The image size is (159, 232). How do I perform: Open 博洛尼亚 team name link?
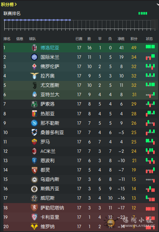tap(50, 48)
